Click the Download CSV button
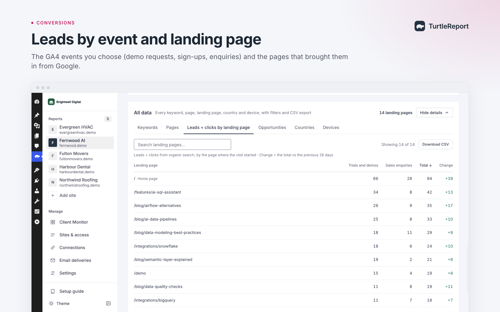The image size is (500, 312). click(x=435, y=144)
